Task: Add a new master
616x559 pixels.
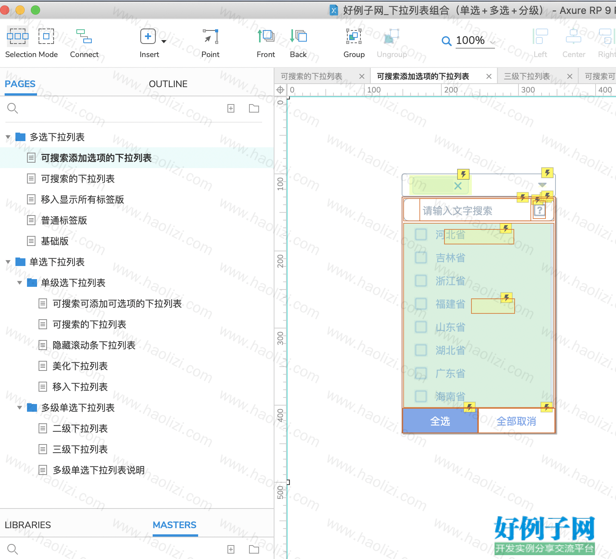Action: click(231, 549)
